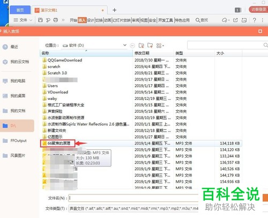Select FFOutput in the sidebar
Image resolution: width=268 pixels, height=218 pixels.
(x=14, y=141)
